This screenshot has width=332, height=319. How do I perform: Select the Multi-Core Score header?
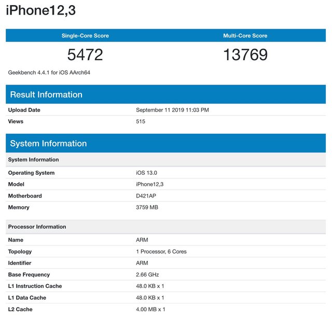click(x=245, y=36)
